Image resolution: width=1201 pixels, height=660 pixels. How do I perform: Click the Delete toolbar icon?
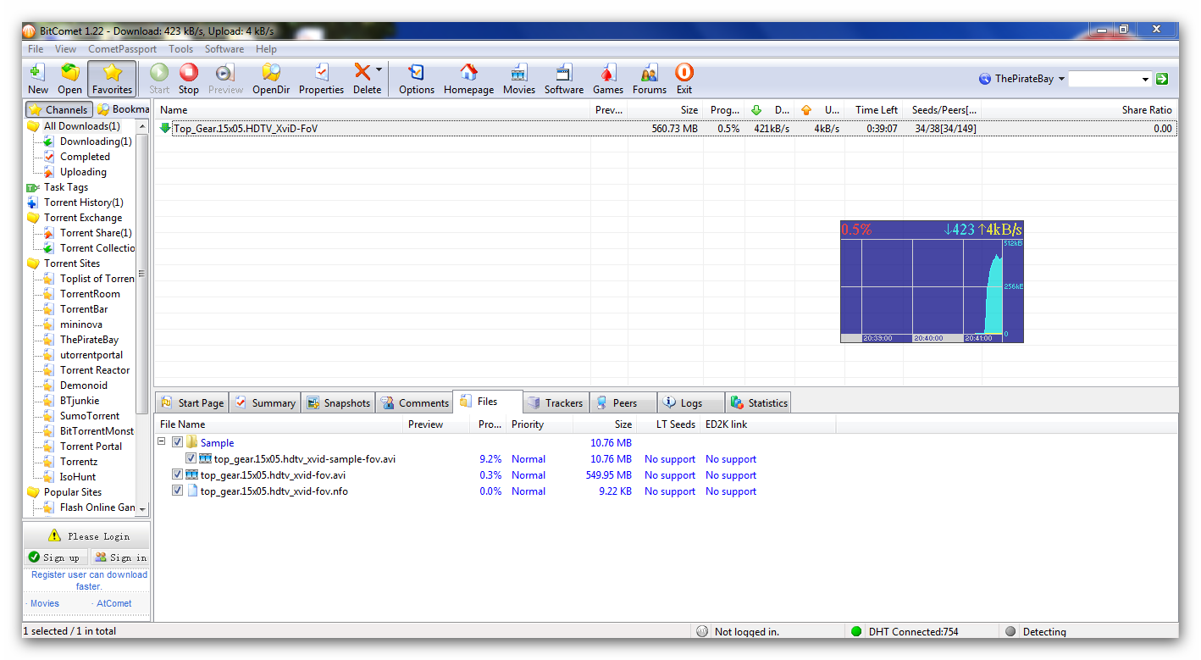(x=363, y=78)
